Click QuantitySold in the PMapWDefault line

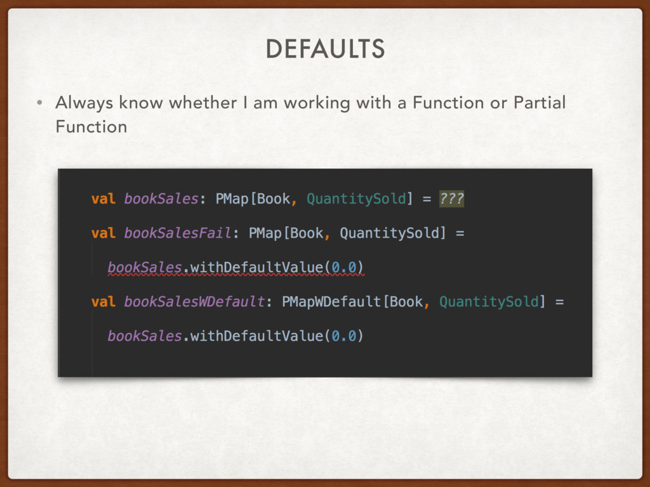489,301
